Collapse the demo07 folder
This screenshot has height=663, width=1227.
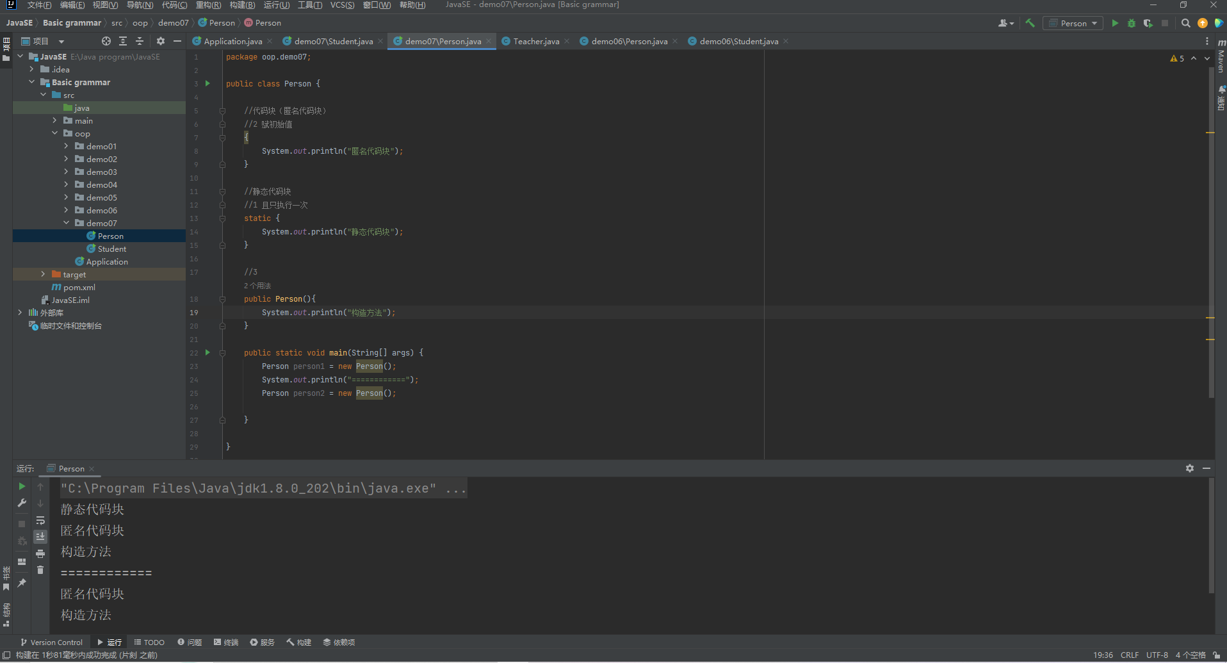[66, 223]
